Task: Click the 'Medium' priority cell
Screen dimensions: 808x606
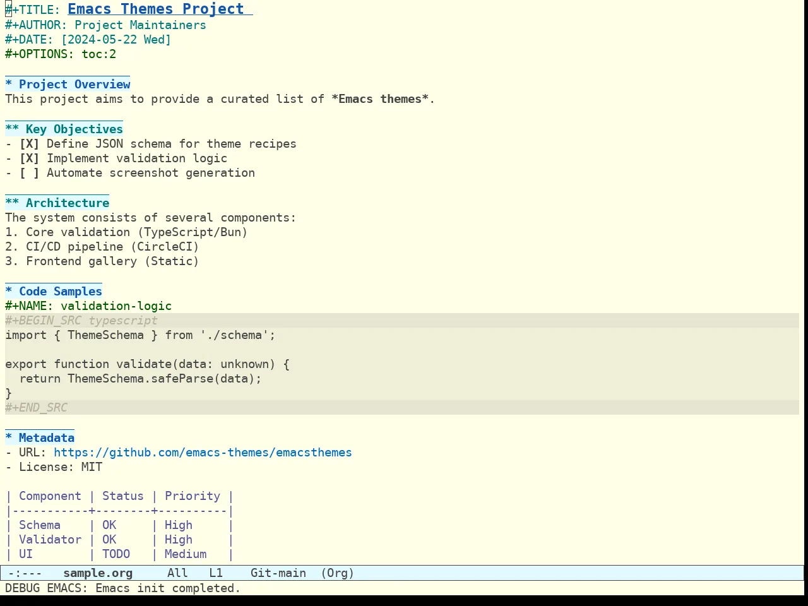Action: point(186,554)
